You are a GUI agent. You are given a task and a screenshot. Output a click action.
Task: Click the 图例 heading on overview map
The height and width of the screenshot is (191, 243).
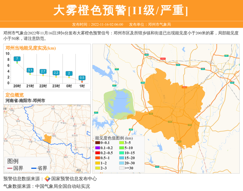[13, 161]
